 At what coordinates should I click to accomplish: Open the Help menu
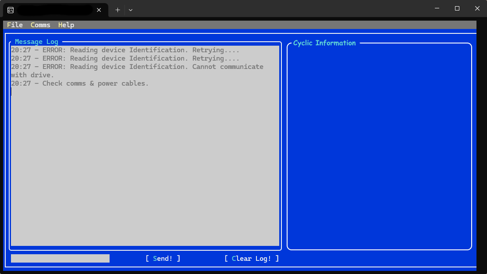pos(66,25)
